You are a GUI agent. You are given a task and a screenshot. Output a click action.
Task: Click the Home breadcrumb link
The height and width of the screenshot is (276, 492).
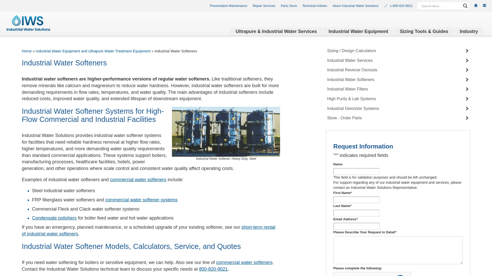pos(27,51)
